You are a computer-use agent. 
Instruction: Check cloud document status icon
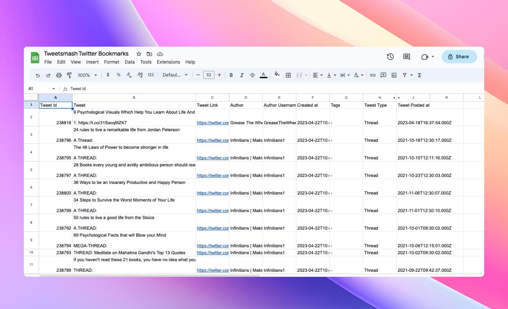160,54
